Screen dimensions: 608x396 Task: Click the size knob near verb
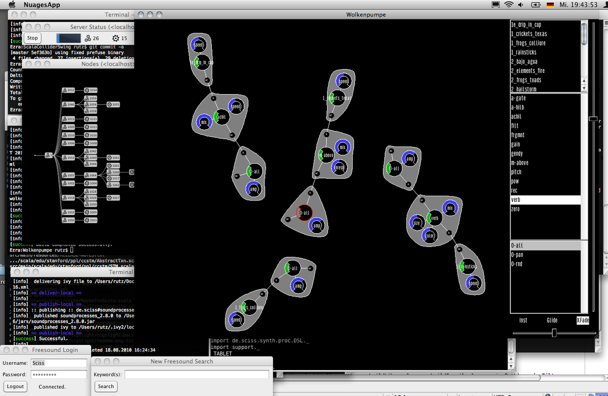(417, 223)
